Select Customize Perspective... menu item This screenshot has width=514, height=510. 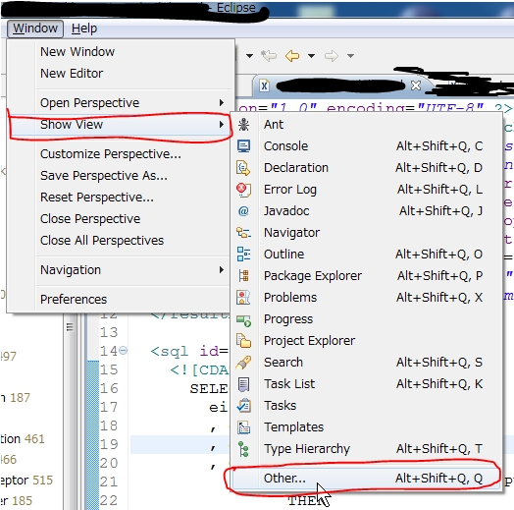click(x=111, y=154)
